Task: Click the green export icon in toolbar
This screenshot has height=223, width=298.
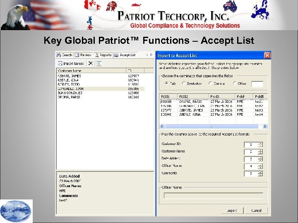Action: 99,64
